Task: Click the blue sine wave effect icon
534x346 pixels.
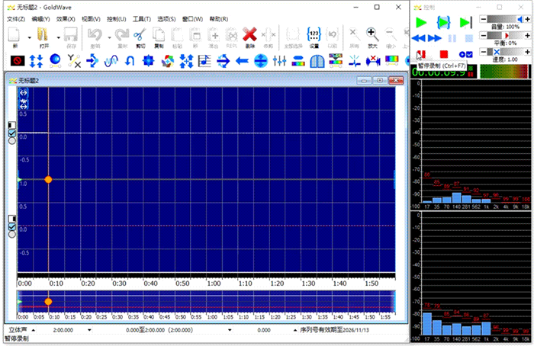Action: (x=111, y=61)
